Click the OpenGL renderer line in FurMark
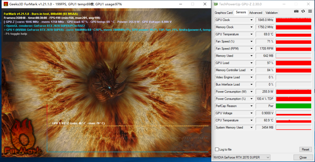The height and width of the screenshot is (162, 315). click(44, 26)
